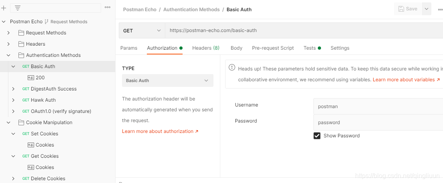This screenshot has height=183, width=443.
Task: Click the Authentication Methods folder icon
Action: (21, 55)
